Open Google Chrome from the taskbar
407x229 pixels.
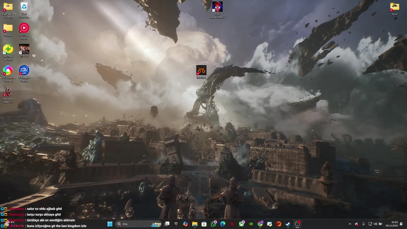[x=260, y=224]
